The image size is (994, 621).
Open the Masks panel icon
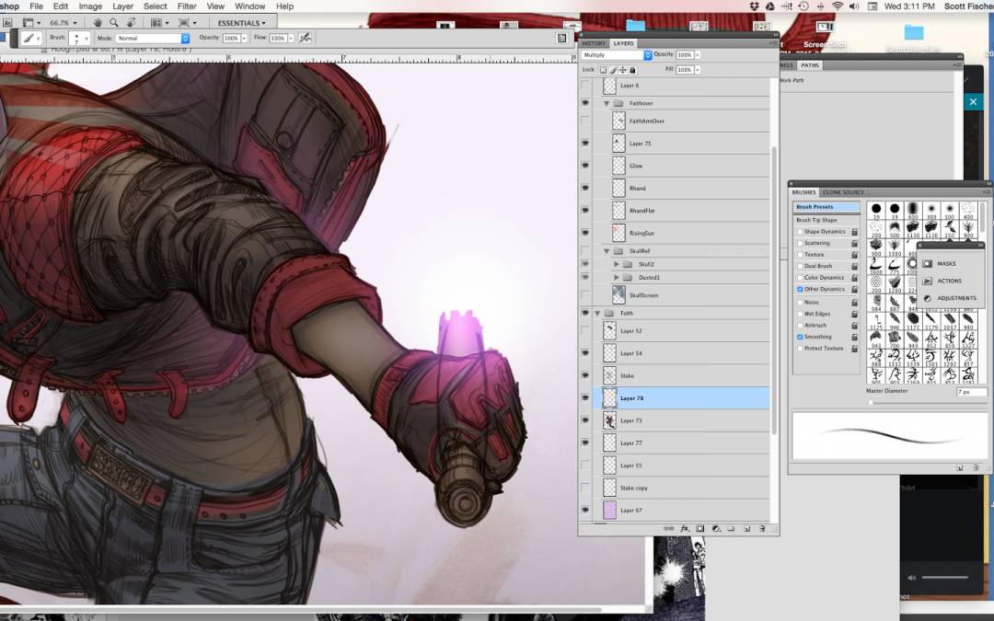[928, 264]
